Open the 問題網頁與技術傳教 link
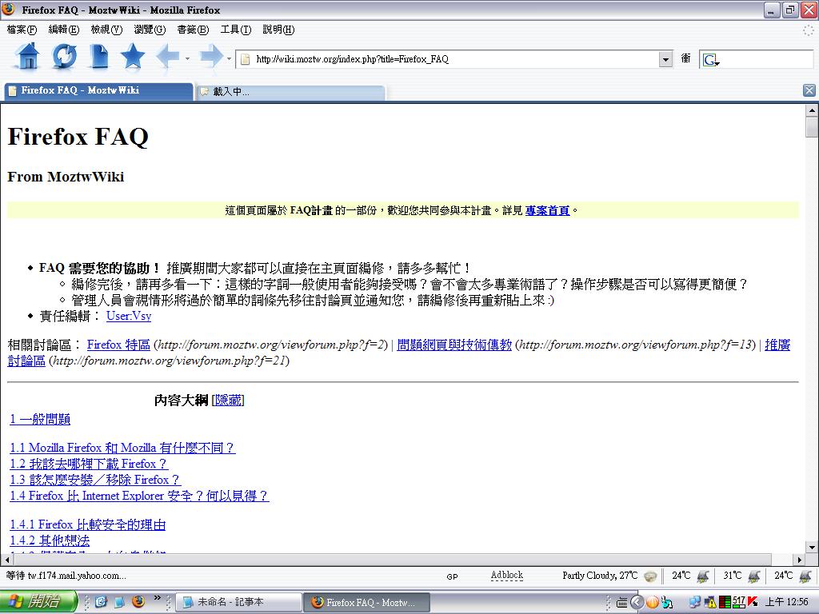The width and height of the screenshot is (819, 614). pyautogui.click(x=454, y=345)
